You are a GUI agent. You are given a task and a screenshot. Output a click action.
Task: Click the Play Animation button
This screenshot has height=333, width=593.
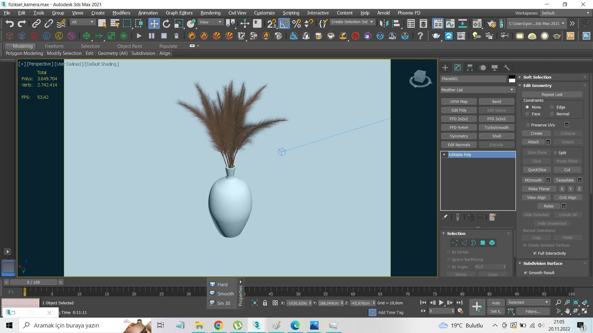[x=441, y=303]
